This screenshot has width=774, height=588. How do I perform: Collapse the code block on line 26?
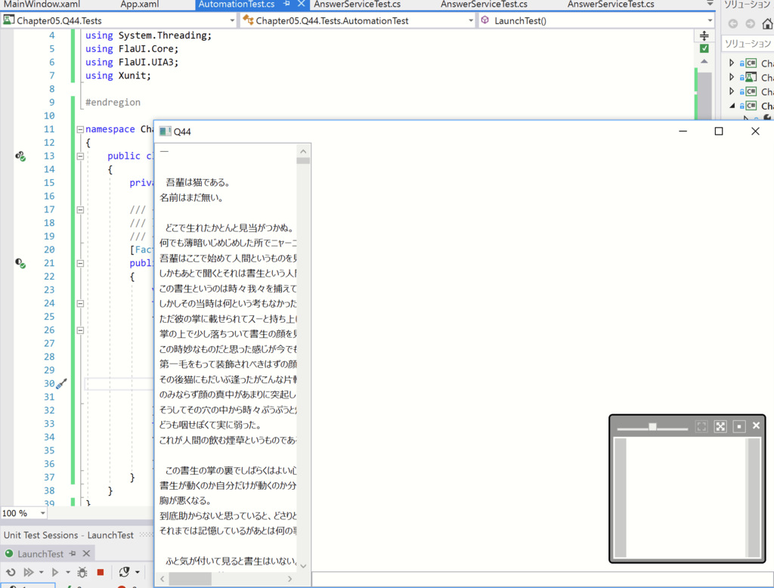pyautogui.click(x=80, y=330)
